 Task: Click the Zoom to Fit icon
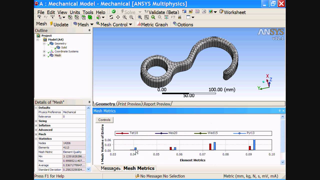point(140,17)
